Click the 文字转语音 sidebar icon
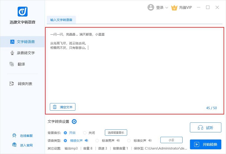This screenshot has height=154, width=226. coord(12,42)
